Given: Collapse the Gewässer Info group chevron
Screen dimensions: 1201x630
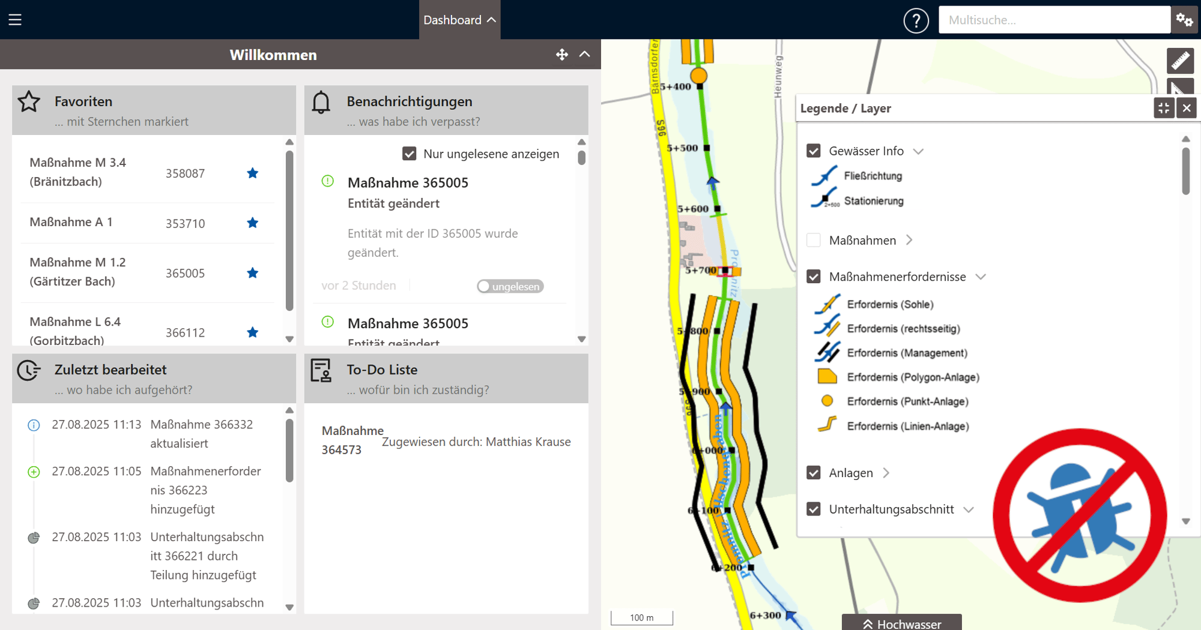Looking at the screenshot, I should pyautogui.click(x=918, y=151).
